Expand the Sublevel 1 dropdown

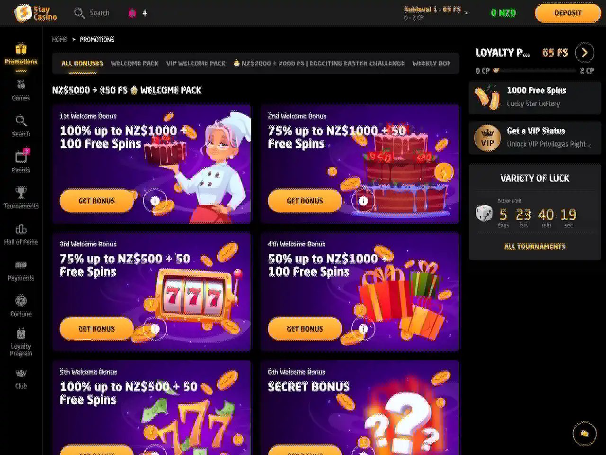(466, 13)
